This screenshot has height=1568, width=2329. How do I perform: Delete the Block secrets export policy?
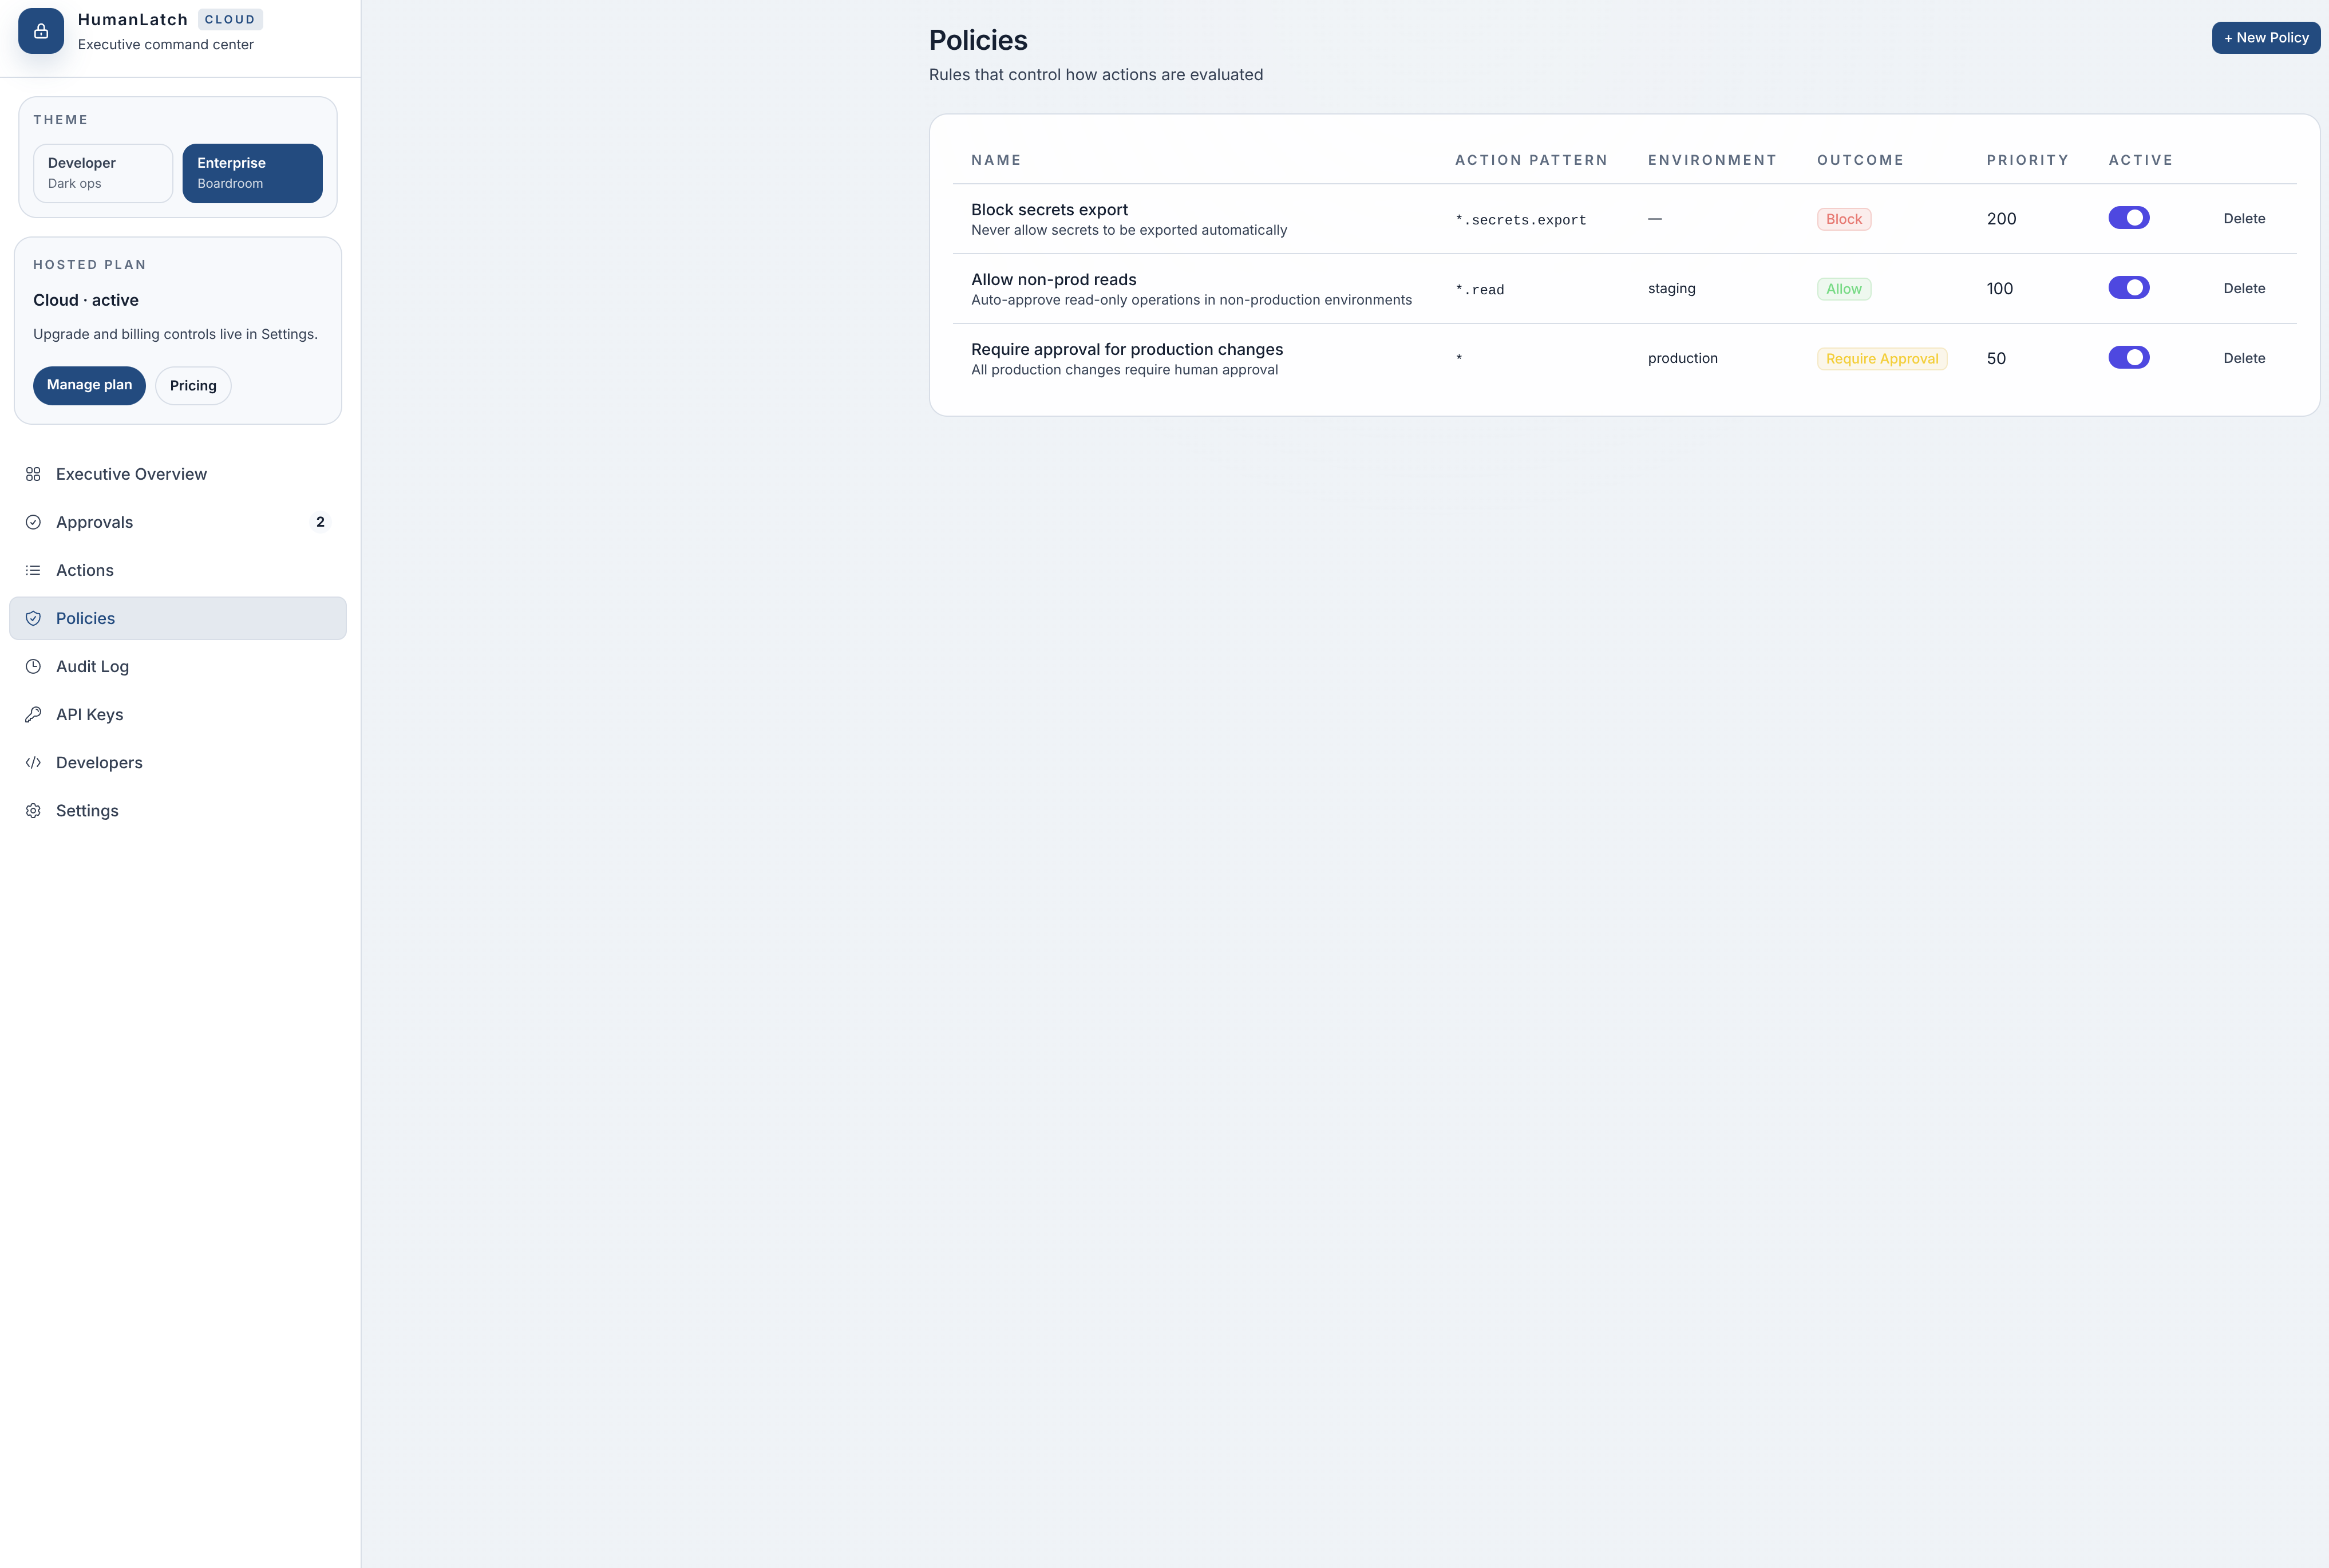click(2243, 218)
